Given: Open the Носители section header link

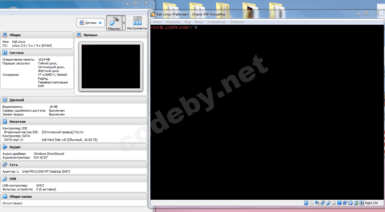Looking at the screenshot, I should (x=17, y=122).
